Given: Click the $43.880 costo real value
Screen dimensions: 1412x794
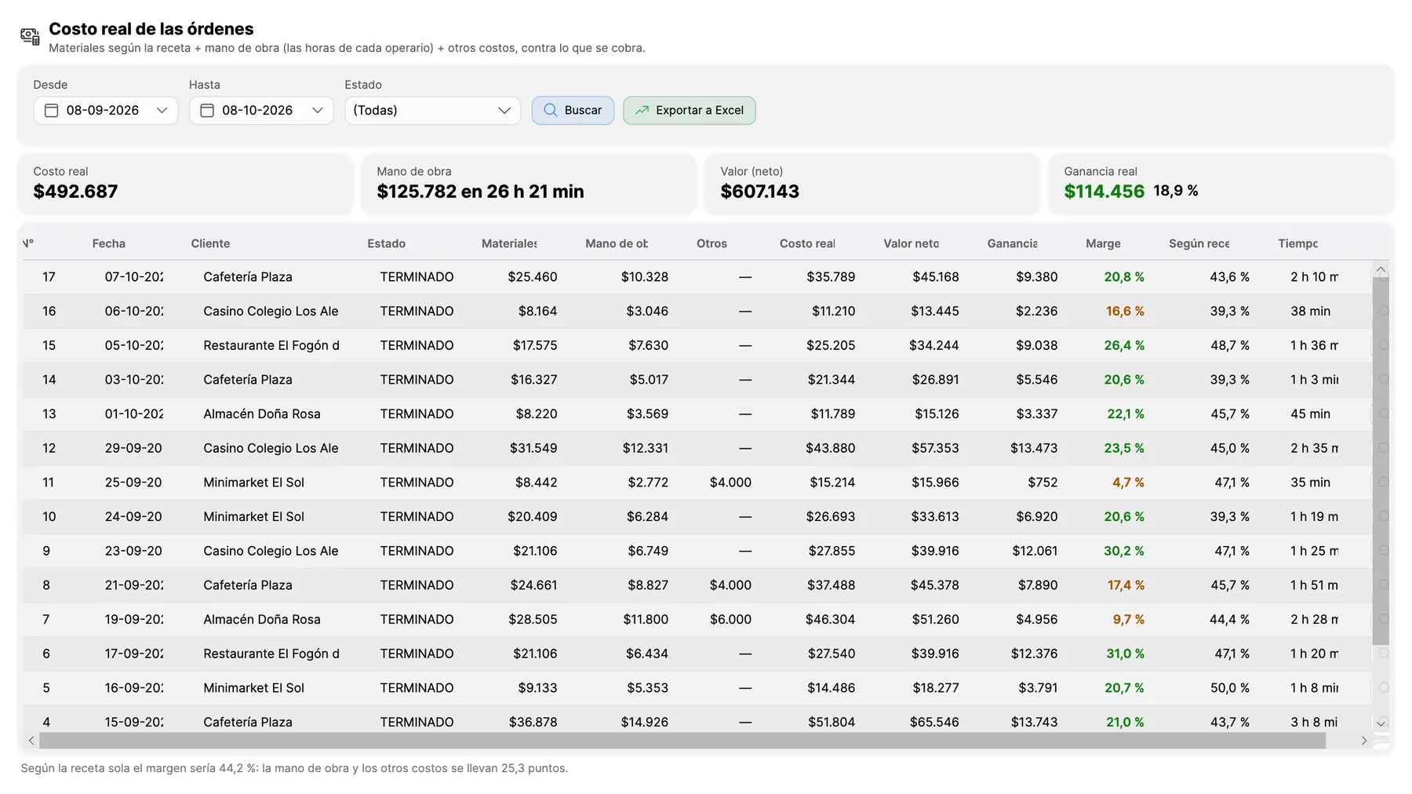Looking at the screenshot, I should pos(830,448).
